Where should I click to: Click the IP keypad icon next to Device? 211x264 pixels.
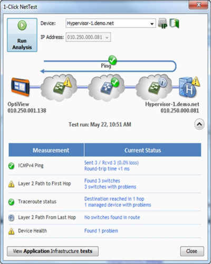pyautogui.click(x=162, y=23)
